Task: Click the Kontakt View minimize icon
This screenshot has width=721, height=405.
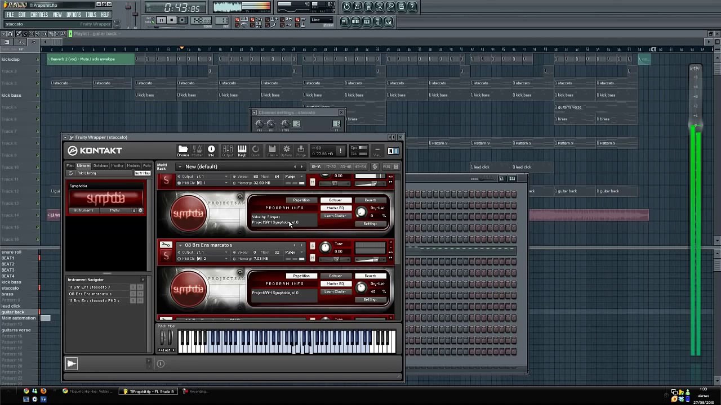Action: [x=377, y=151]
